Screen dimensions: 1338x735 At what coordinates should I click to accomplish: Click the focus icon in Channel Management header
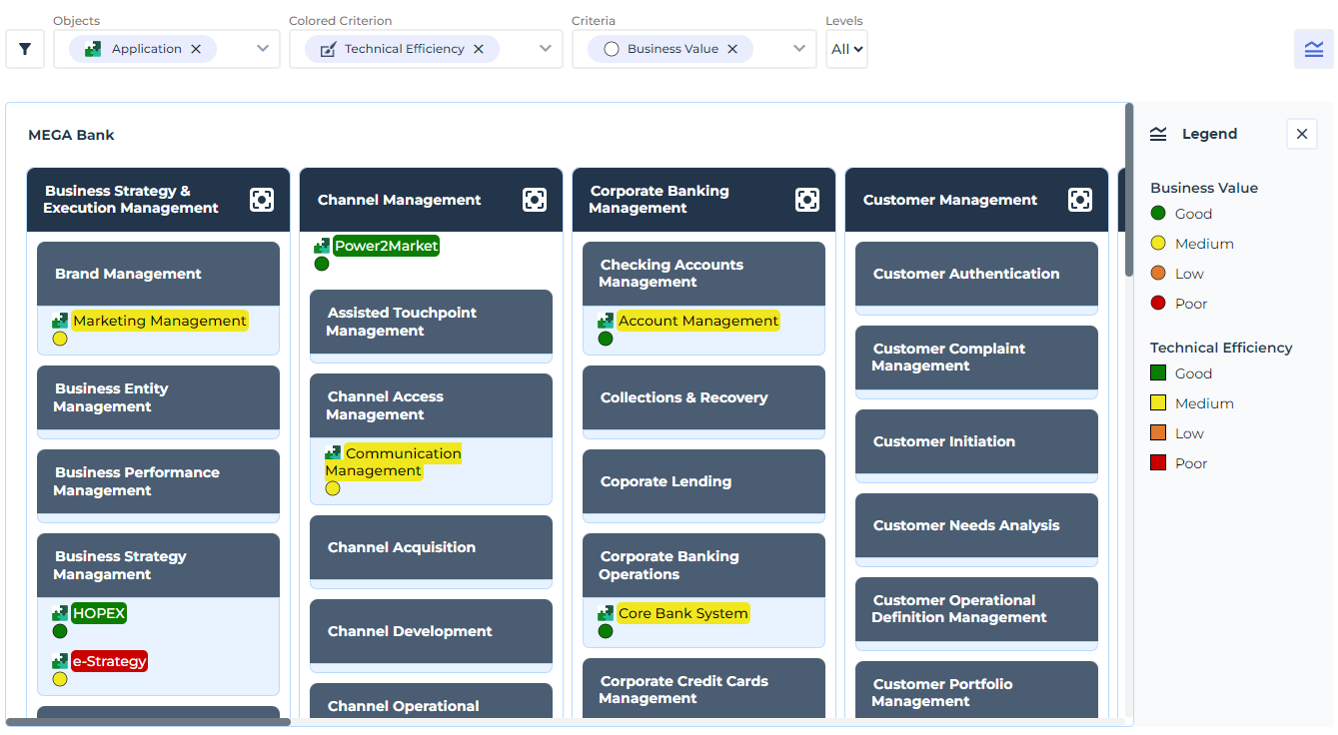click(x=535, y=200)
